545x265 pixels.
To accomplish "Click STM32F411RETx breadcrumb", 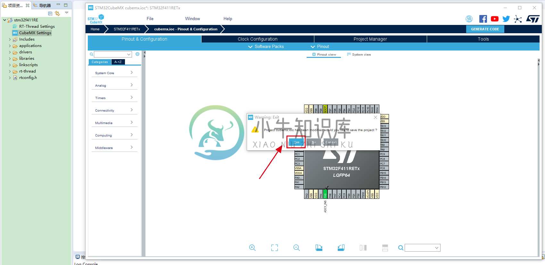I will pyautogui.click(x=127, y=29).
